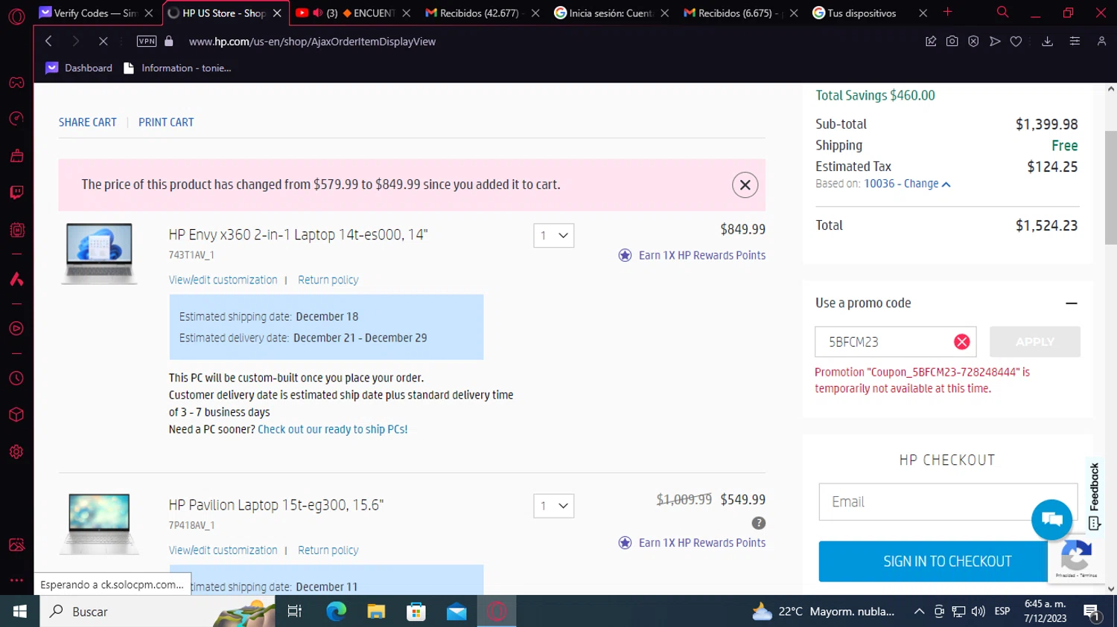The height and width of the screenshot is (627, 1117).
Task: Open the browser profile icon
Action: 1101,42
